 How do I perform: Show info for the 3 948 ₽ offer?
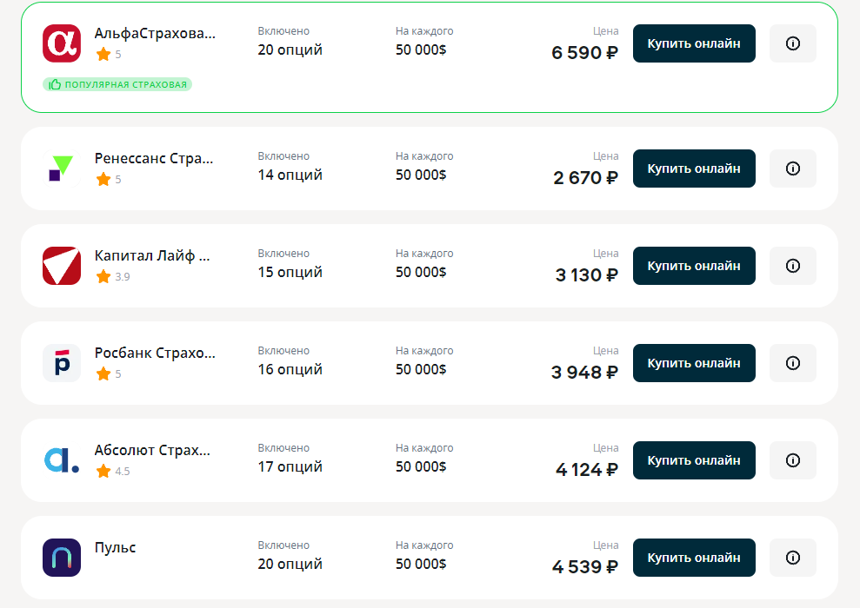pos(793,363)
